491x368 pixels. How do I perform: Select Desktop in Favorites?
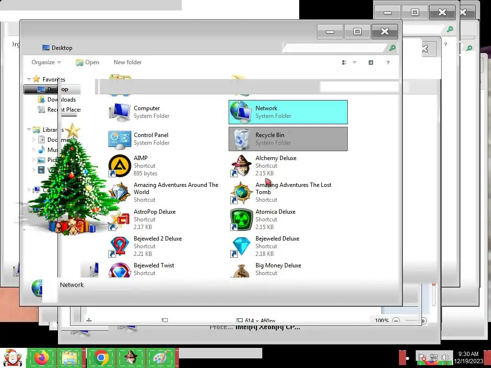click(x=53, y=89)
